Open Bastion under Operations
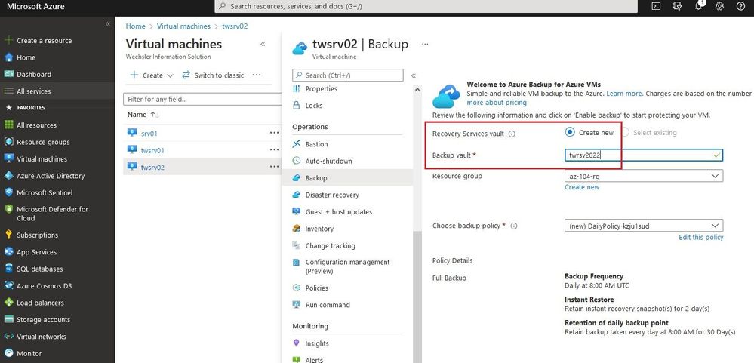 (316, 144)
